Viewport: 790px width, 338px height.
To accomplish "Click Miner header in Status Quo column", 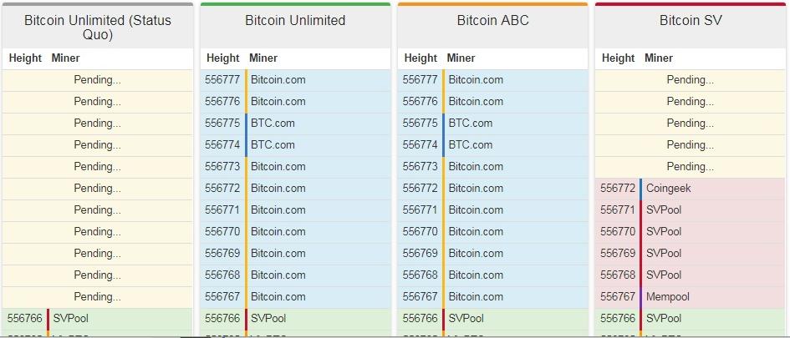I will click(65, 58).
